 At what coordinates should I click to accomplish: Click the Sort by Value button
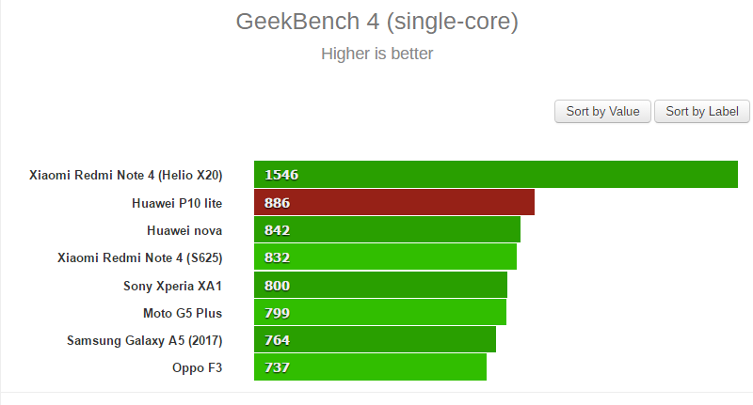(602, 111)
